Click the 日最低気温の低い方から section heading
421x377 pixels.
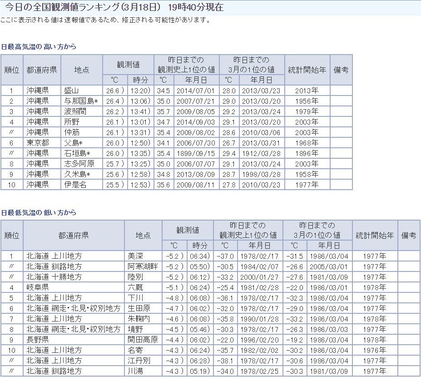pyautogui.click(x=38, y=213)
